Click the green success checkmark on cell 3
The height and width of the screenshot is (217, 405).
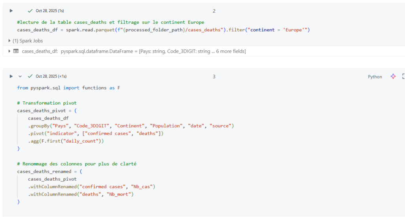(30, 76)
